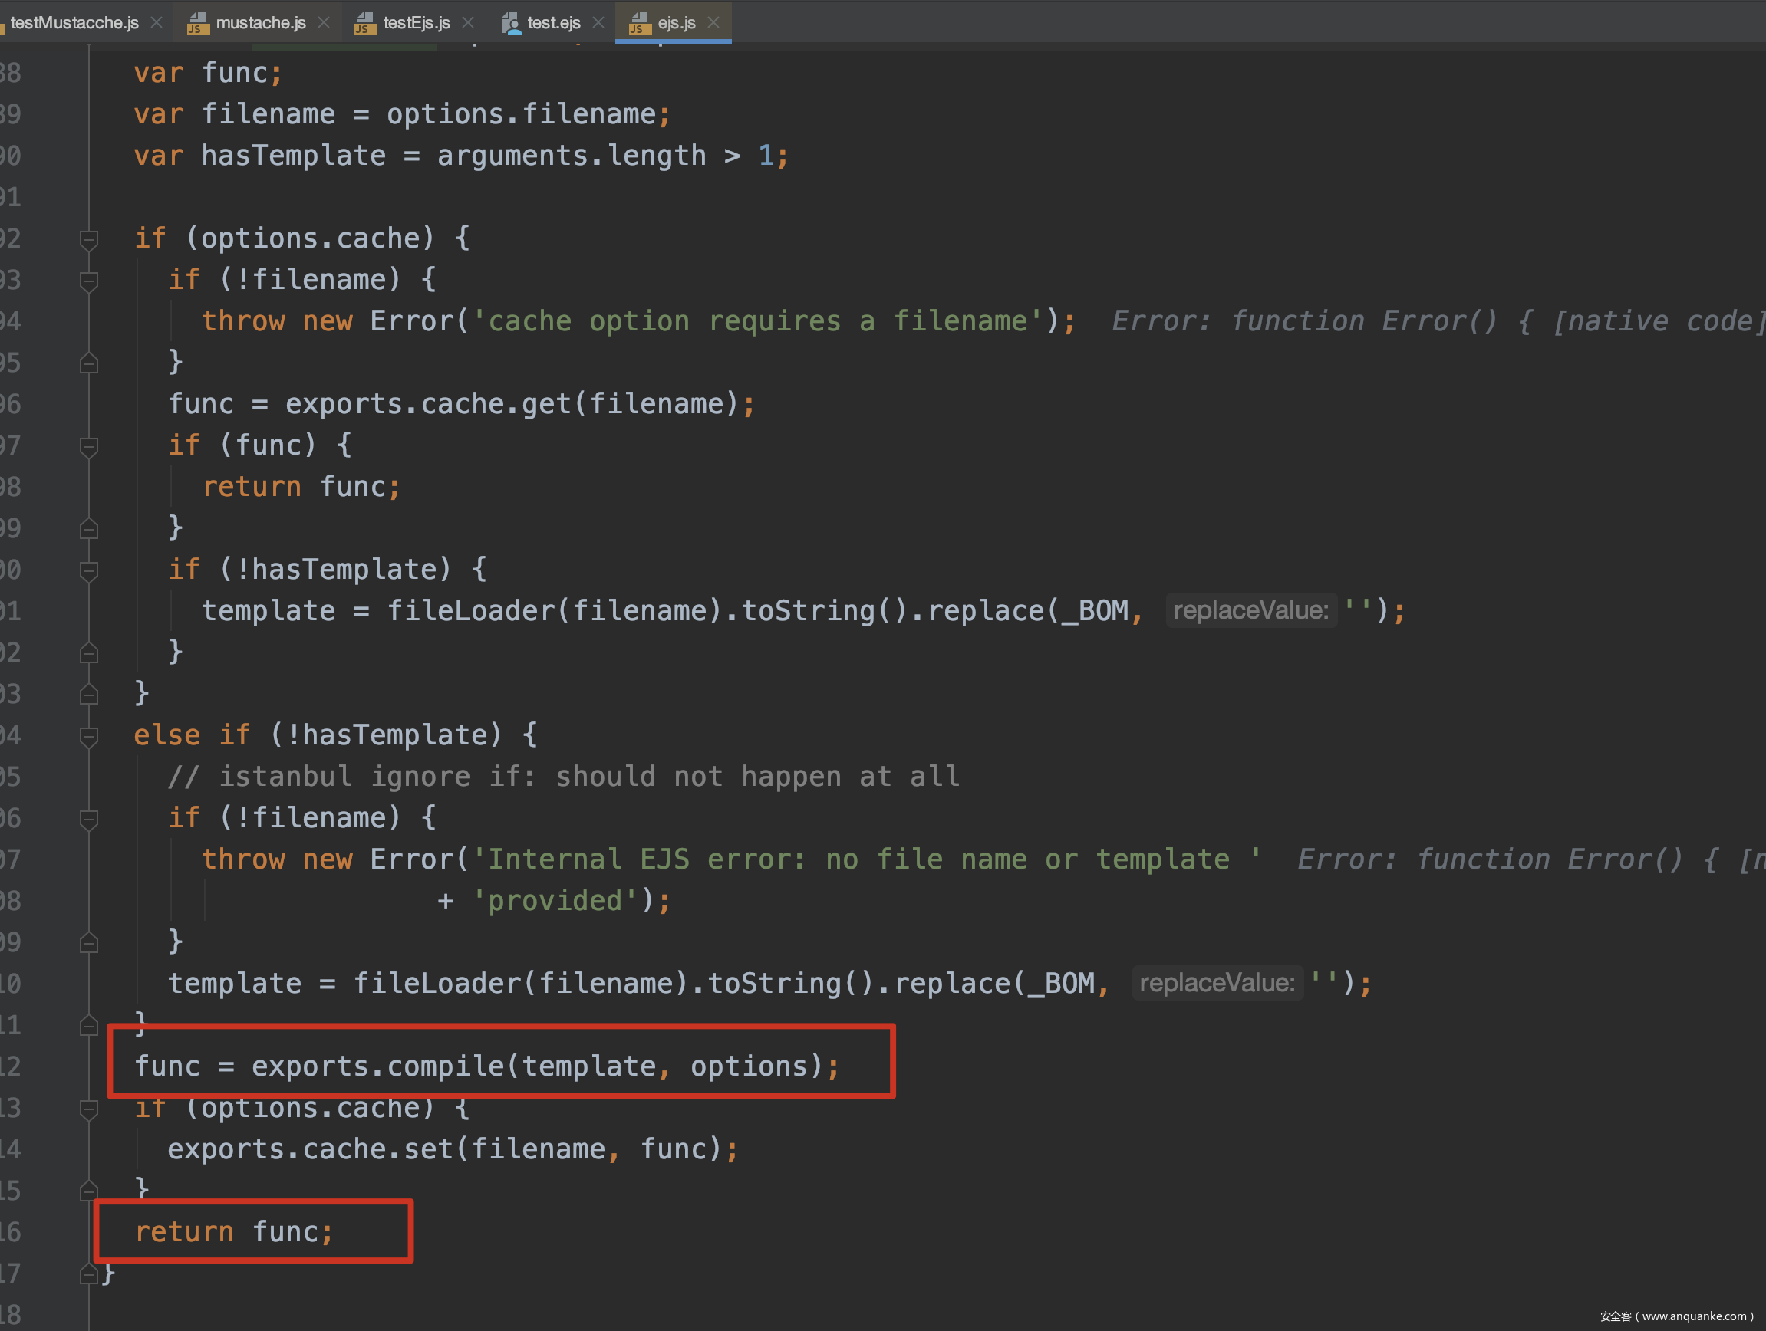Close the mustache.js tab
1766x1331 pixels.
coord(323,22)
